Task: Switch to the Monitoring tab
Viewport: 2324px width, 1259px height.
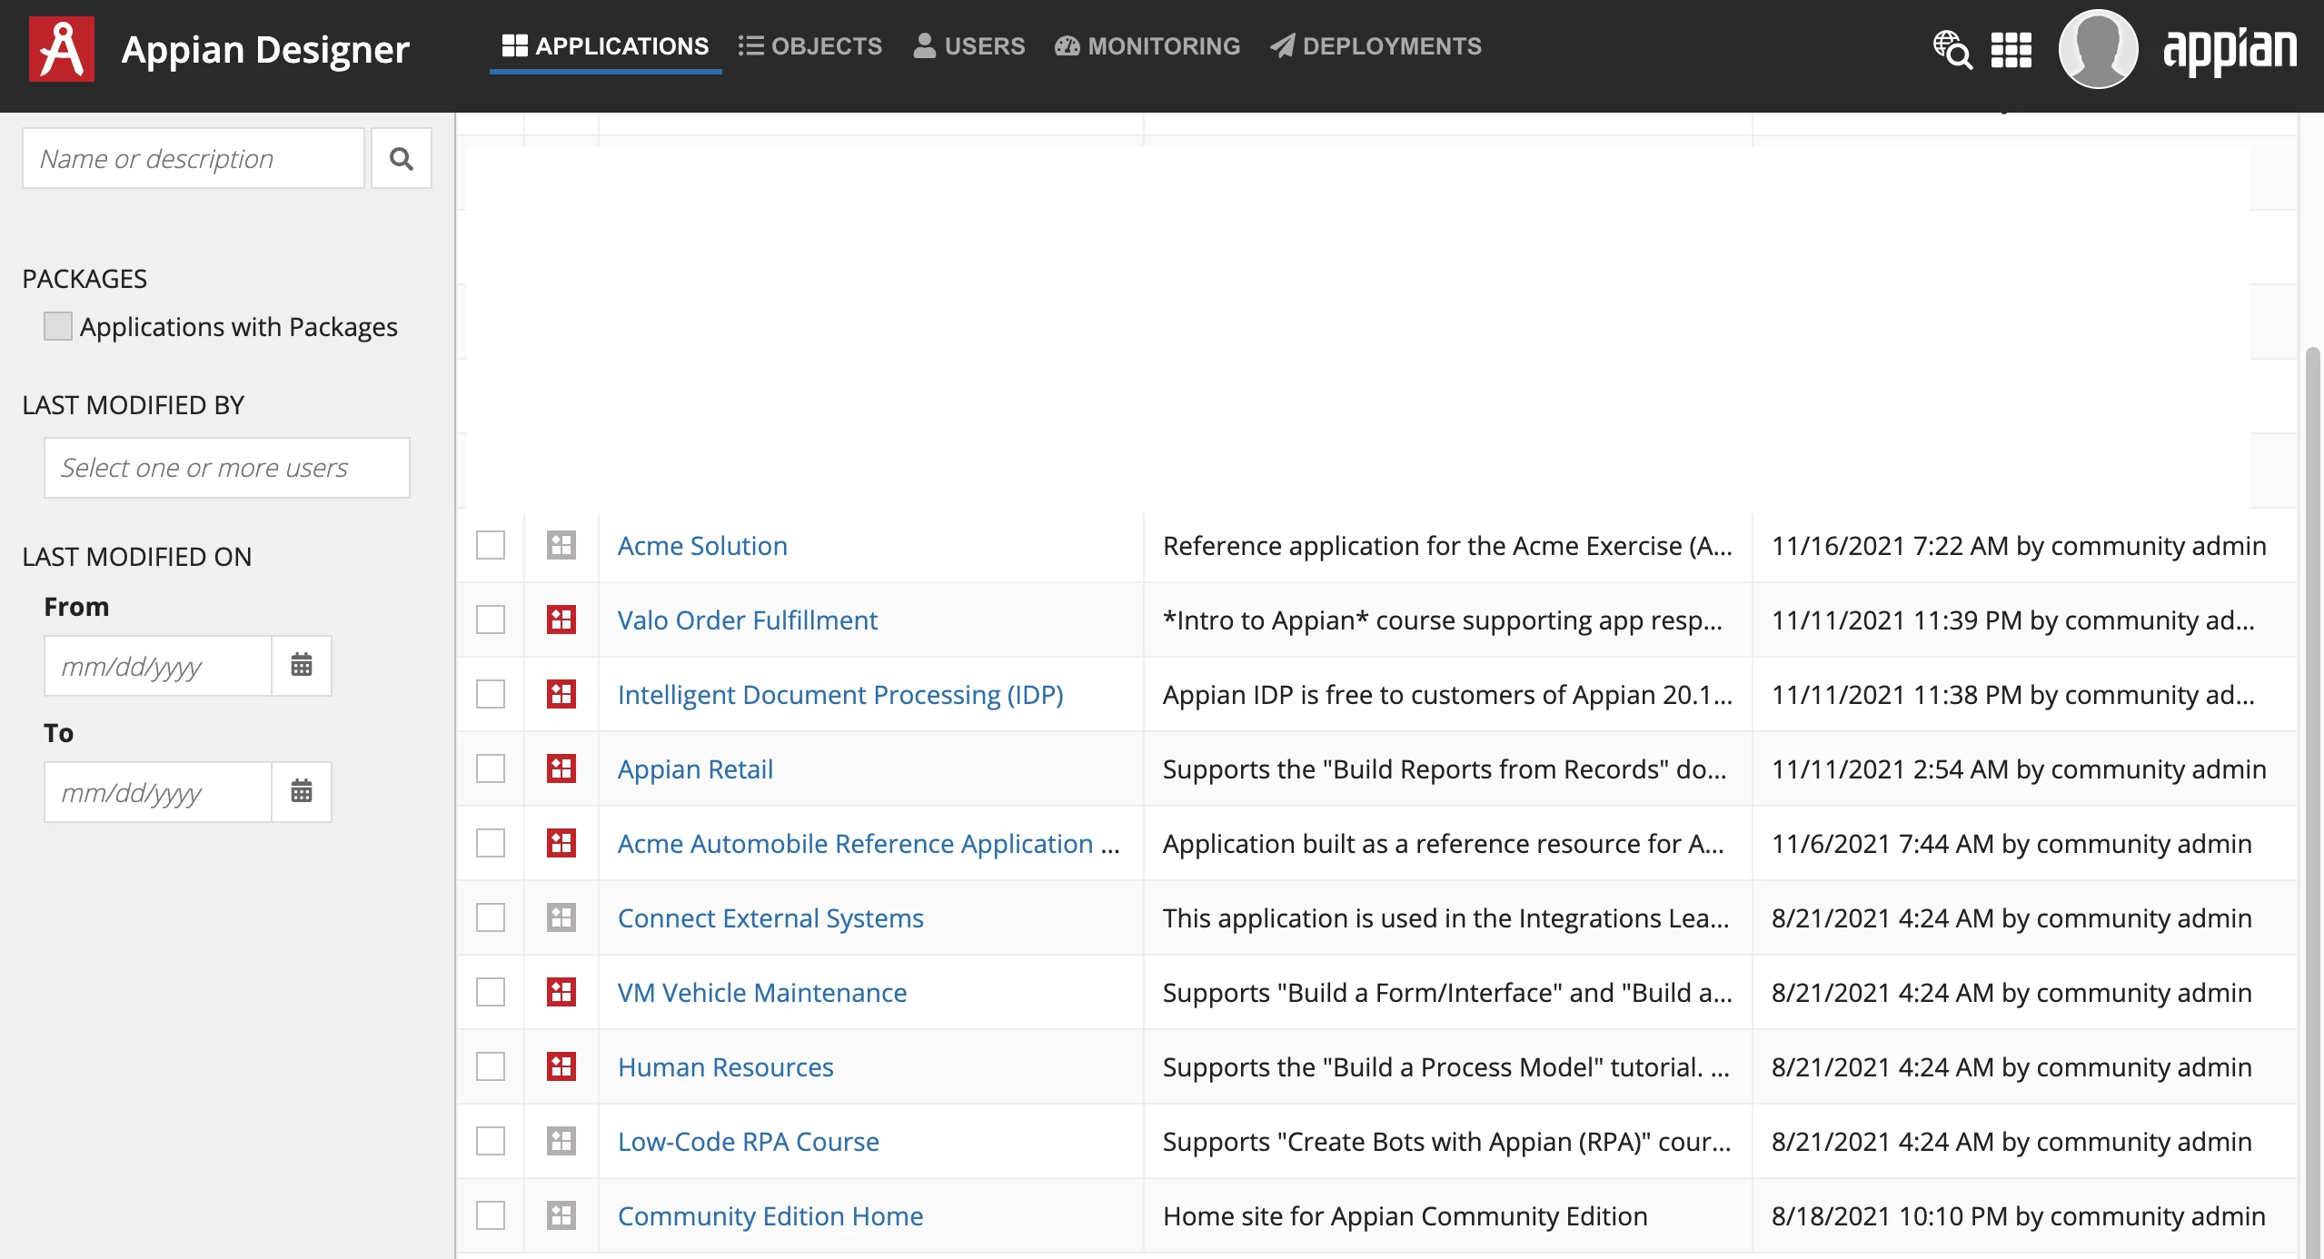Action: (x=1147, y=46)
